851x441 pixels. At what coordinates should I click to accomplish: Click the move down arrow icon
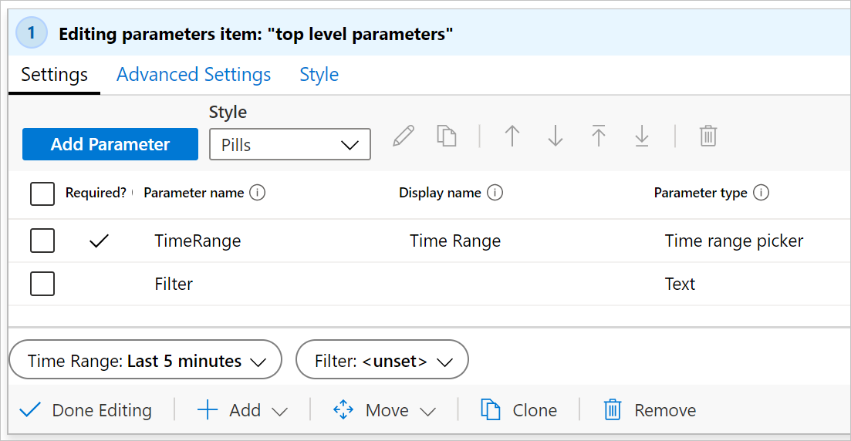pos(556,136)
